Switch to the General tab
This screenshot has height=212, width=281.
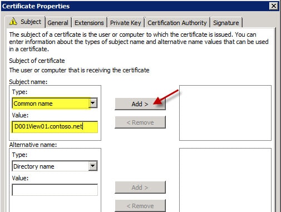[58, 23]
